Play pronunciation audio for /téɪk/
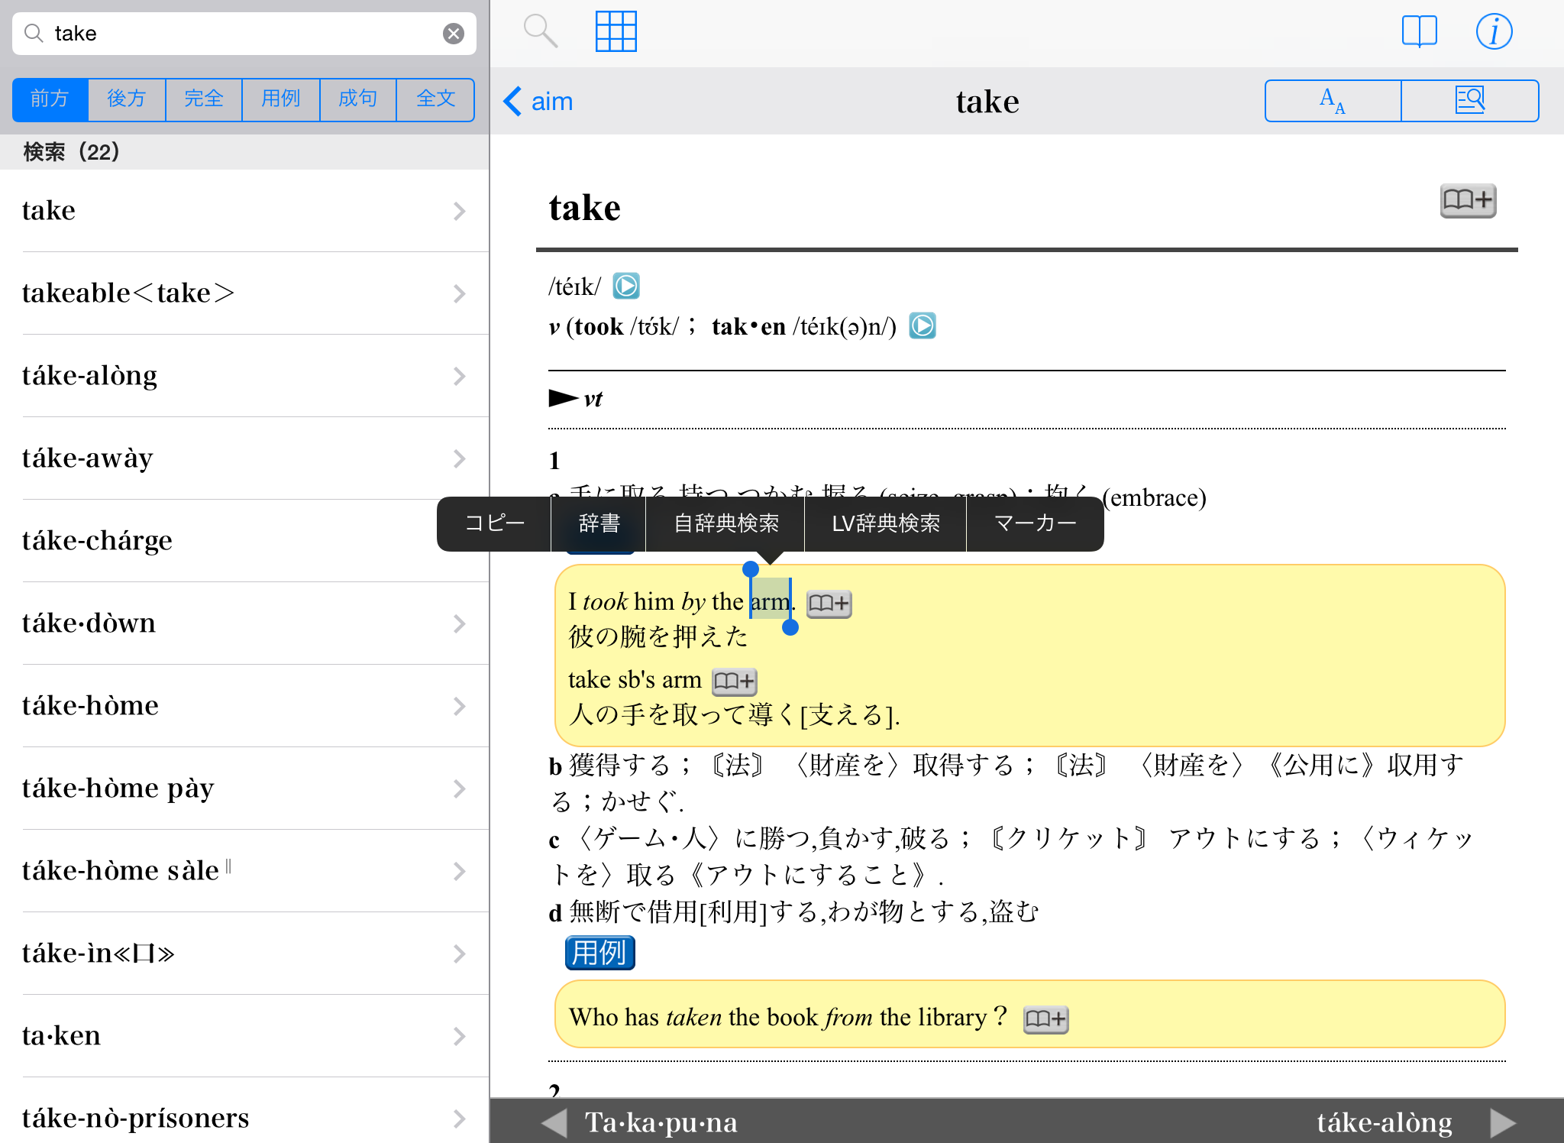This screenshot has height=1143, width=1564. click(626, 287)
